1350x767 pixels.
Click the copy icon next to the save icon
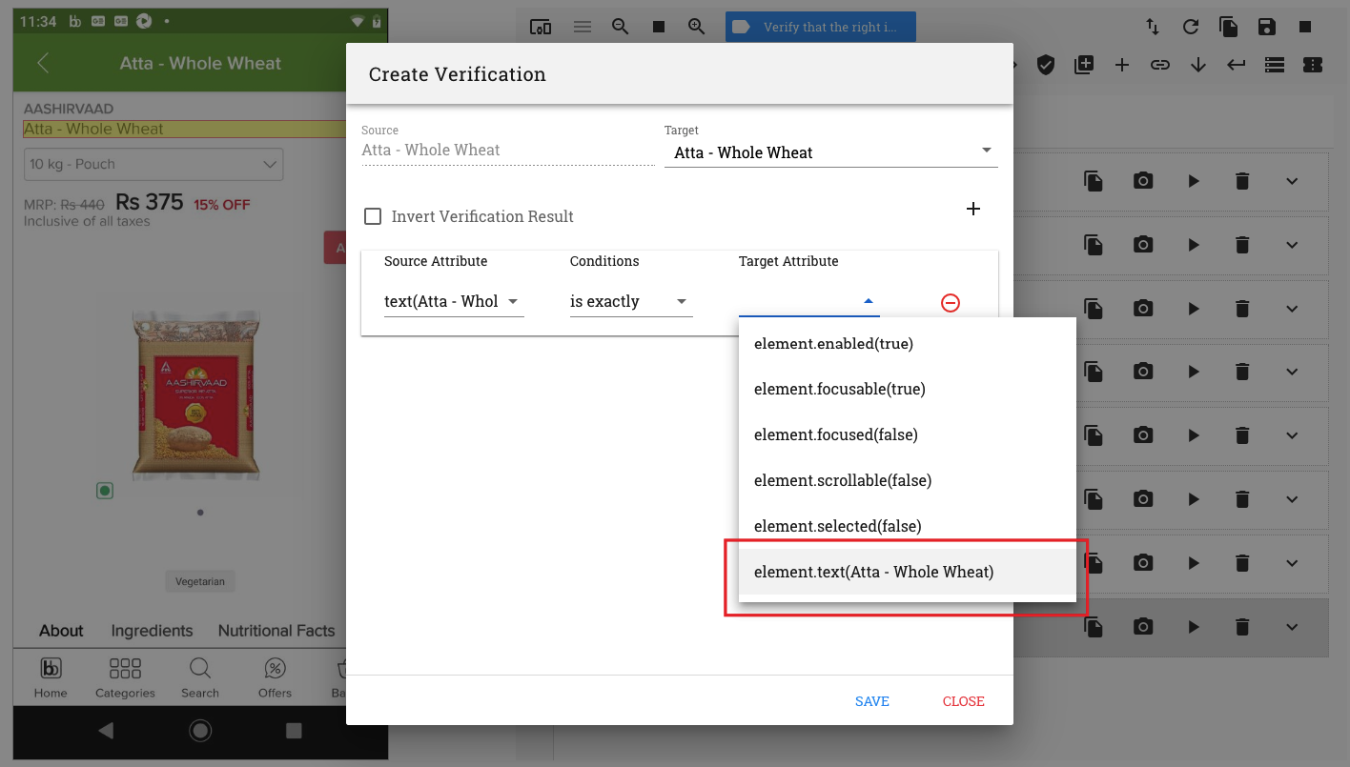pyautogui.click(x=1229, y=27)
